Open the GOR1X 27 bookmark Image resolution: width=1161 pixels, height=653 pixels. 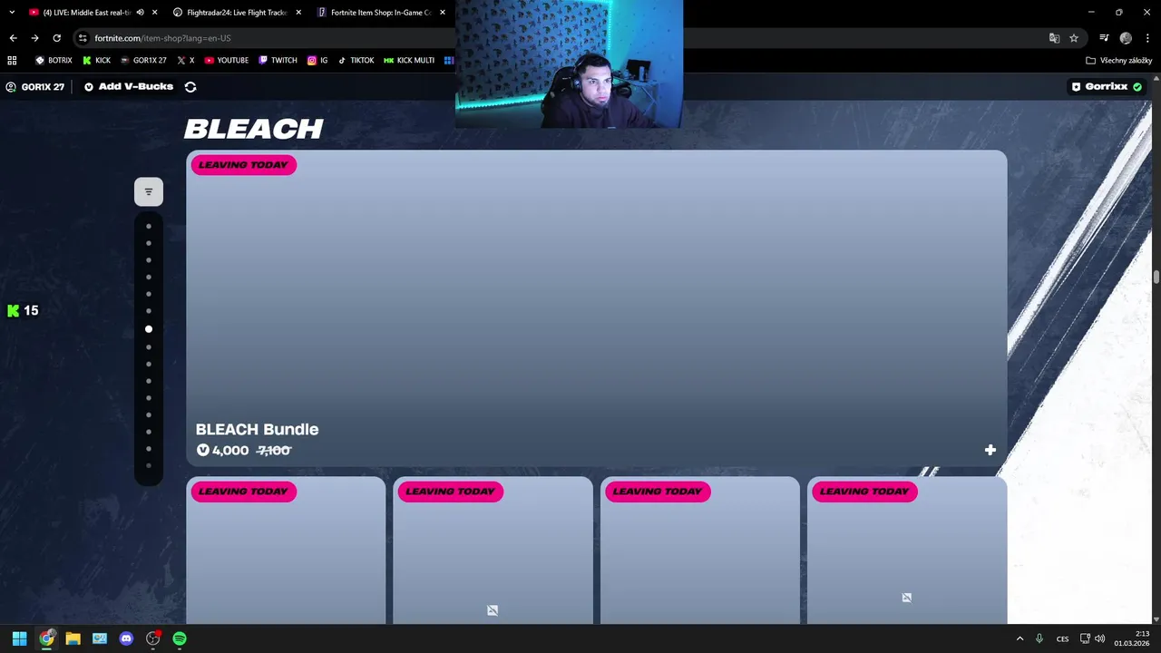click(x=143, y=61)
